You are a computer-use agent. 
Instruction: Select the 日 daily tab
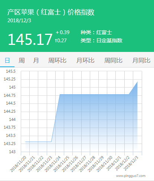point(7,60)
